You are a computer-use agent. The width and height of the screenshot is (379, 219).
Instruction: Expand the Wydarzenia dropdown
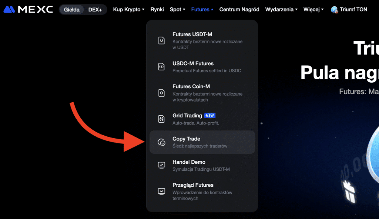pos(281,10)
